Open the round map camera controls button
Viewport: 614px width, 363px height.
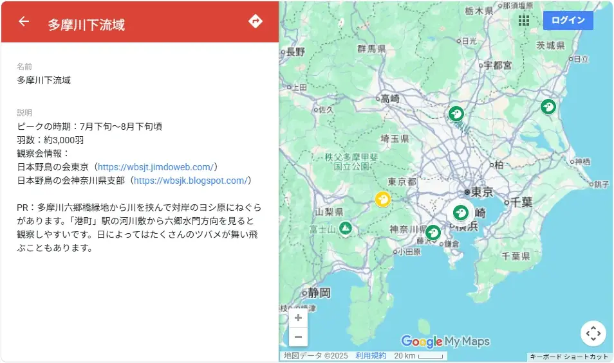[593, 333]
